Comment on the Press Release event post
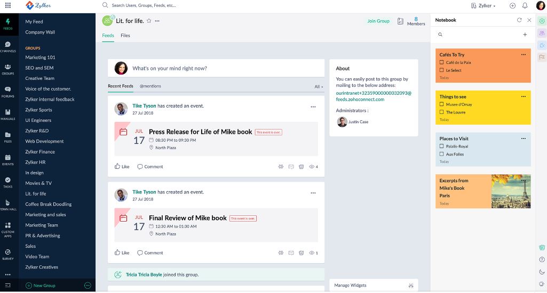Screen dimensions: 547x293 pos(150,167)
